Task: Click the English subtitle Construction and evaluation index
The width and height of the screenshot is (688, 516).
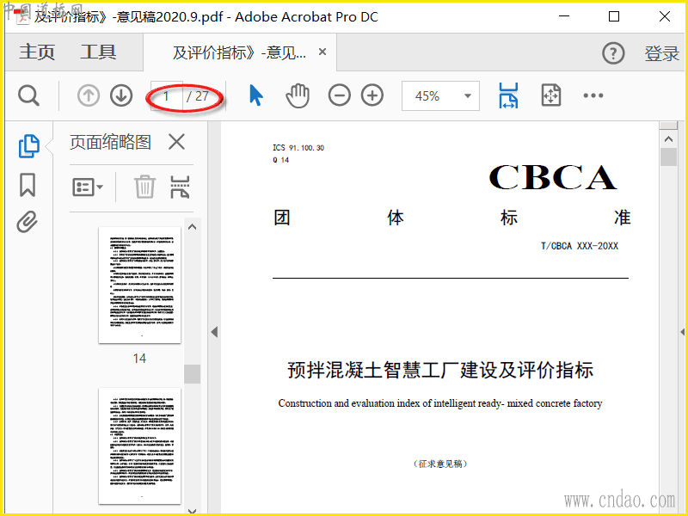Action: 440,403
